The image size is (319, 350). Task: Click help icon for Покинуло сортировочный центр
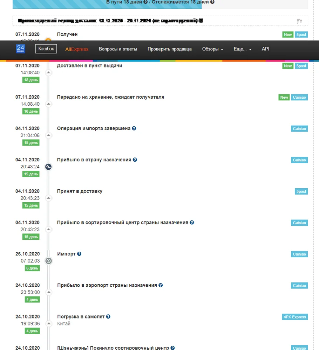172,348
